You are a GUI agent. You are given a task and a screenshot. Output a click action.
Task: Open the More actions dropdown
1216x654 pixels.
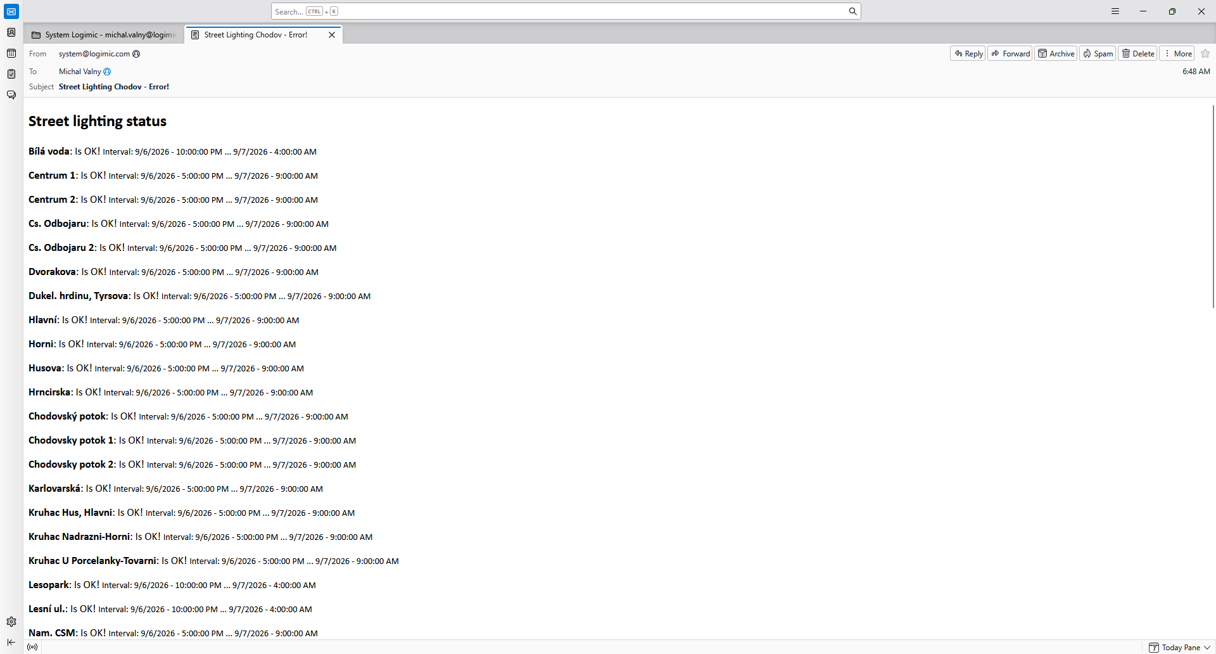click(1177, 54)
